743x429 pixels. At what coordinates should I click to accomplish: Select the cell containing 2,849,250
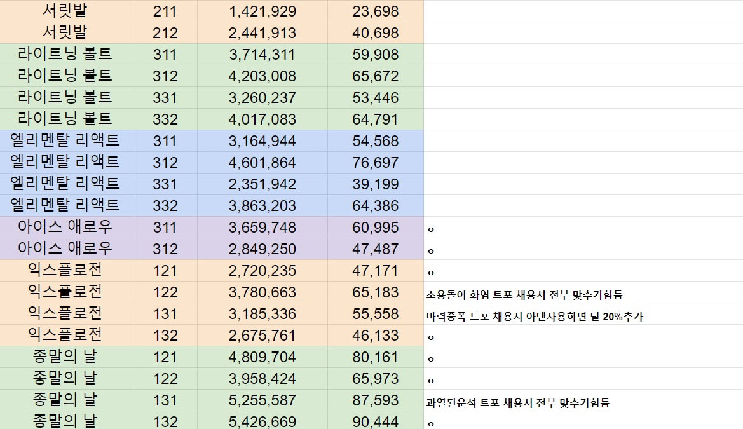click(x=262, y=249)
